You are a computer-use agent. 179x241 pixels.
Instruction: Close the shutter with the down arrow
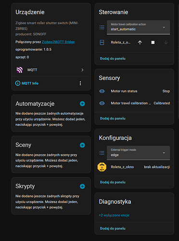tap(166, 42)
